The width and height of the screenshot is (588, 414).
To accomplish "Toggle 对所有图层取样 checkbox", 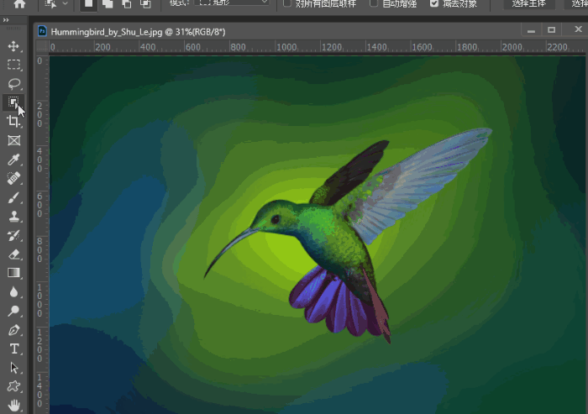I will click(287, 3).
